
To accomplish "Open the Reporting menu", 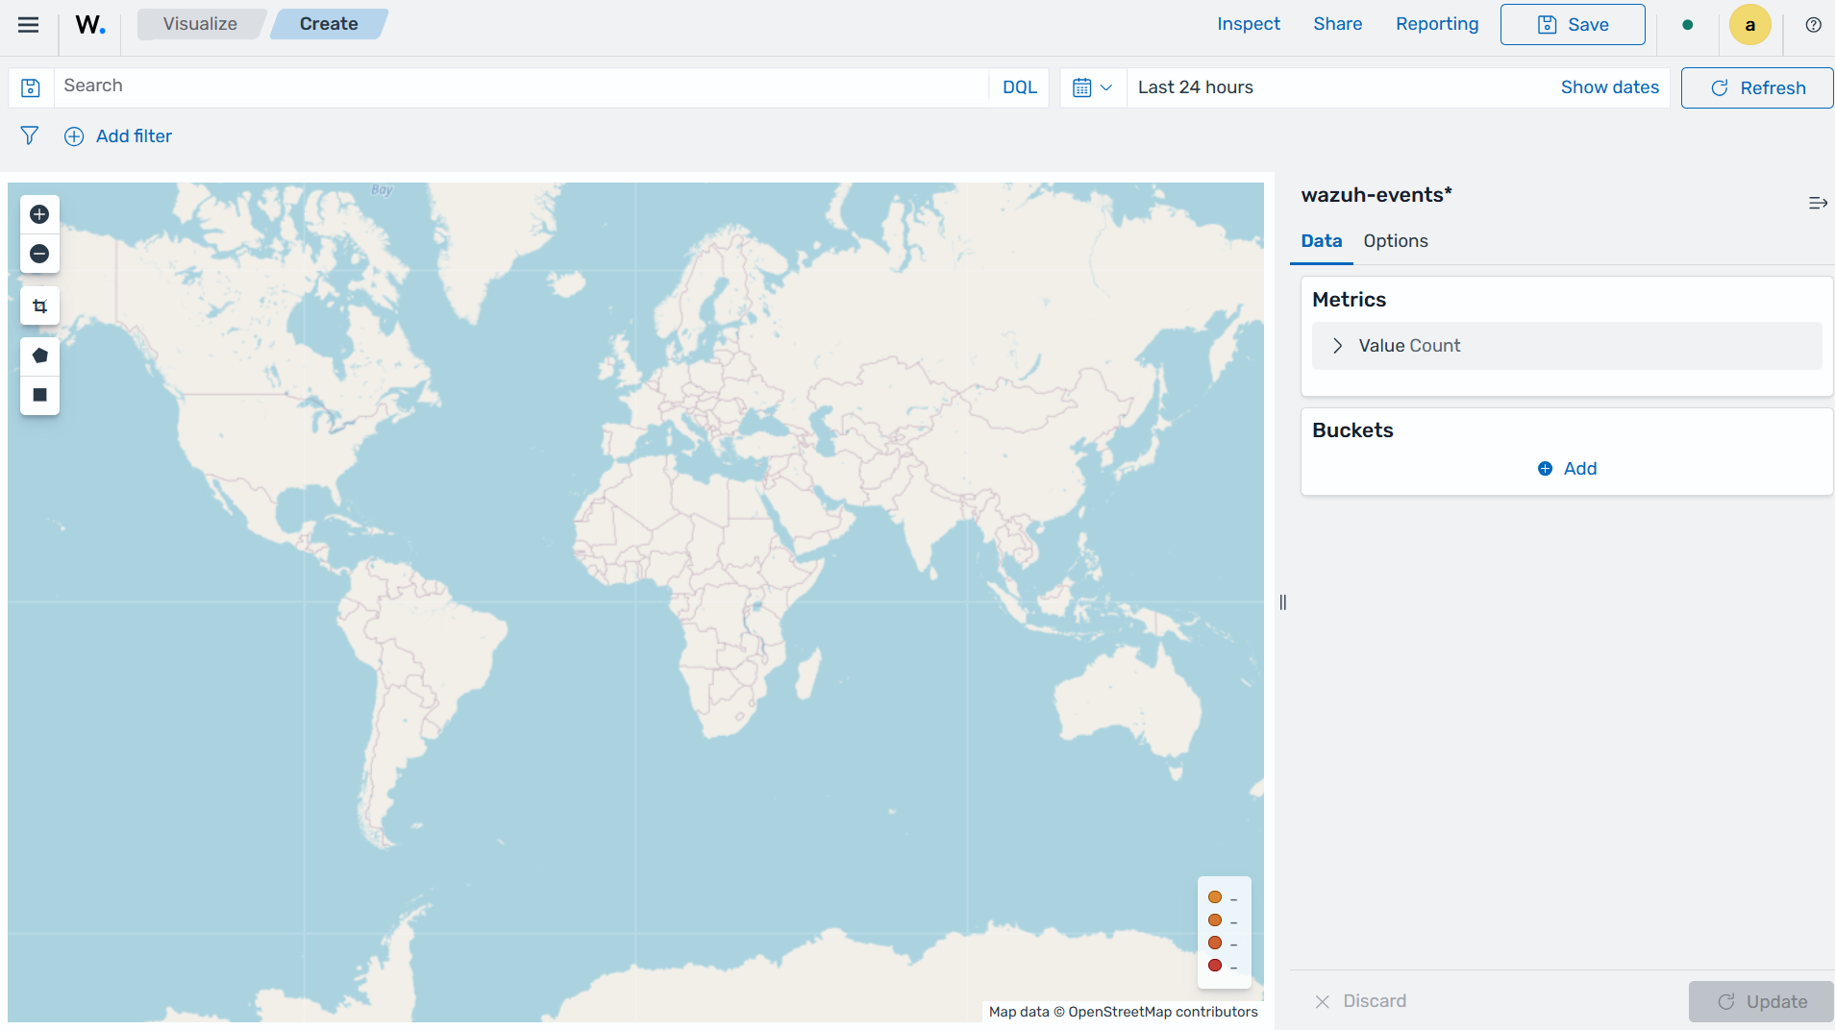I will [x=1437, y=24].
